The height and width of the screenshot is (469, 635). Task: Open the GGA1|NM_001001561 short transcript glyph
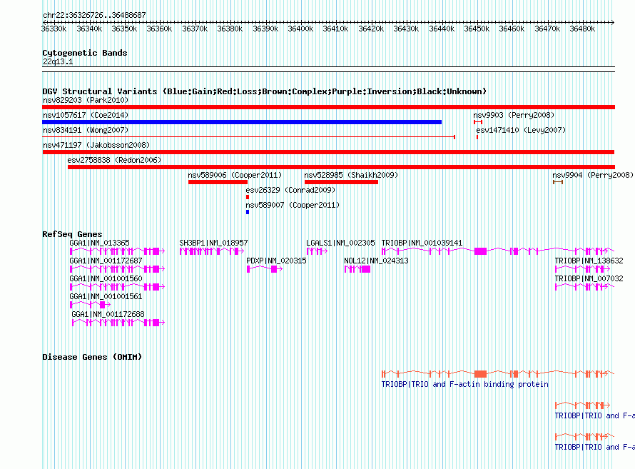tap(91, 305)
